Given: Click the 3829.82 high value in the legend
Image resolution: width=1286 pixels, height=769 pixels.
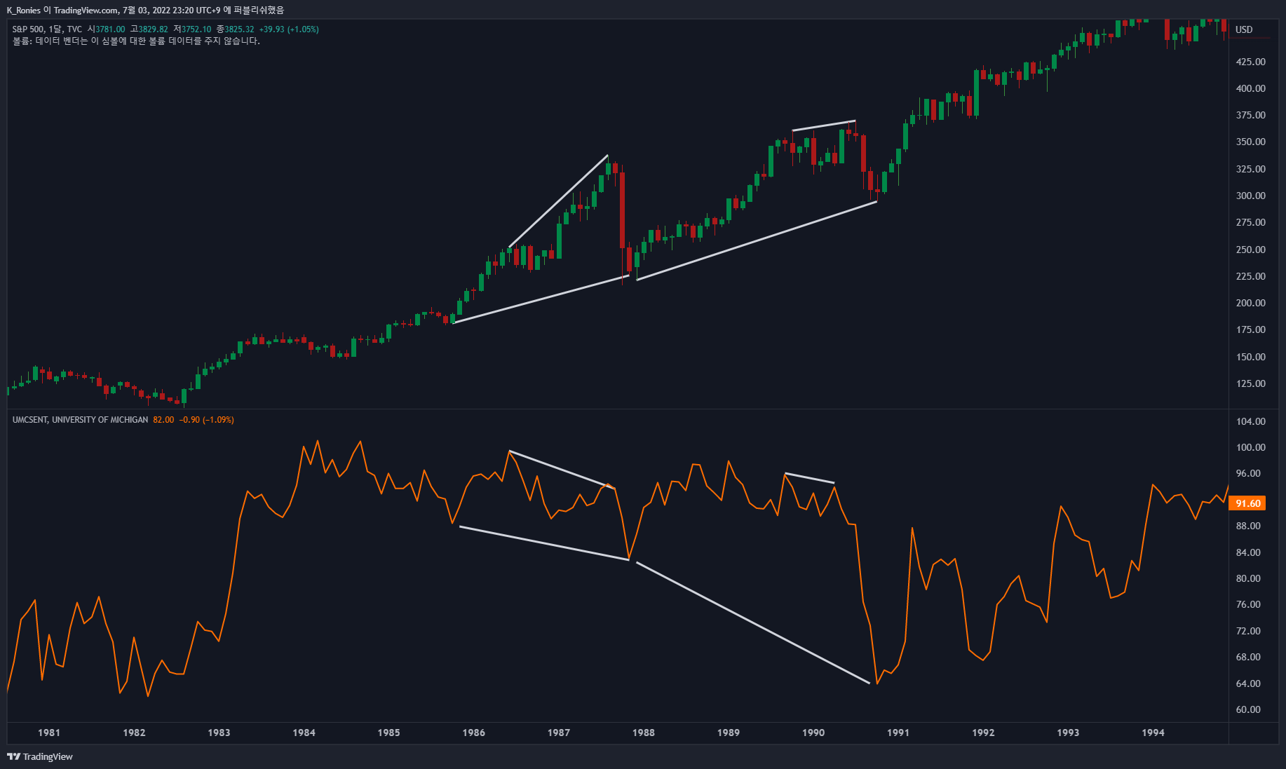Looking at the screenshot, I should coord(153,29).
